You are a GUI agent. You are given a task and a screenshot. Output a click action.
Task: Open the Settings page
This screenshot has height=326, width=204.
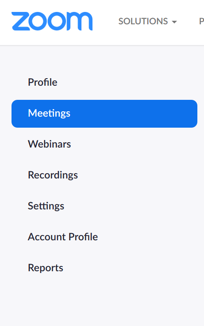[46, 206]
